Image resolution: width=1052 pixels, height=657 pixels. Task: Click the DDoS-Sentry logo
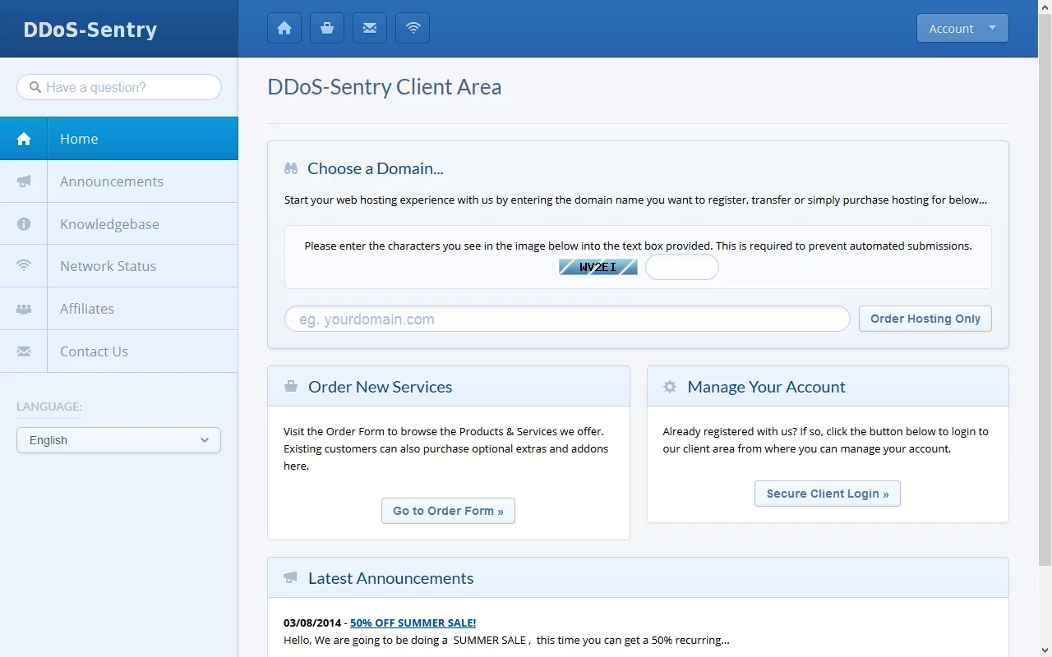pos(90,30)
